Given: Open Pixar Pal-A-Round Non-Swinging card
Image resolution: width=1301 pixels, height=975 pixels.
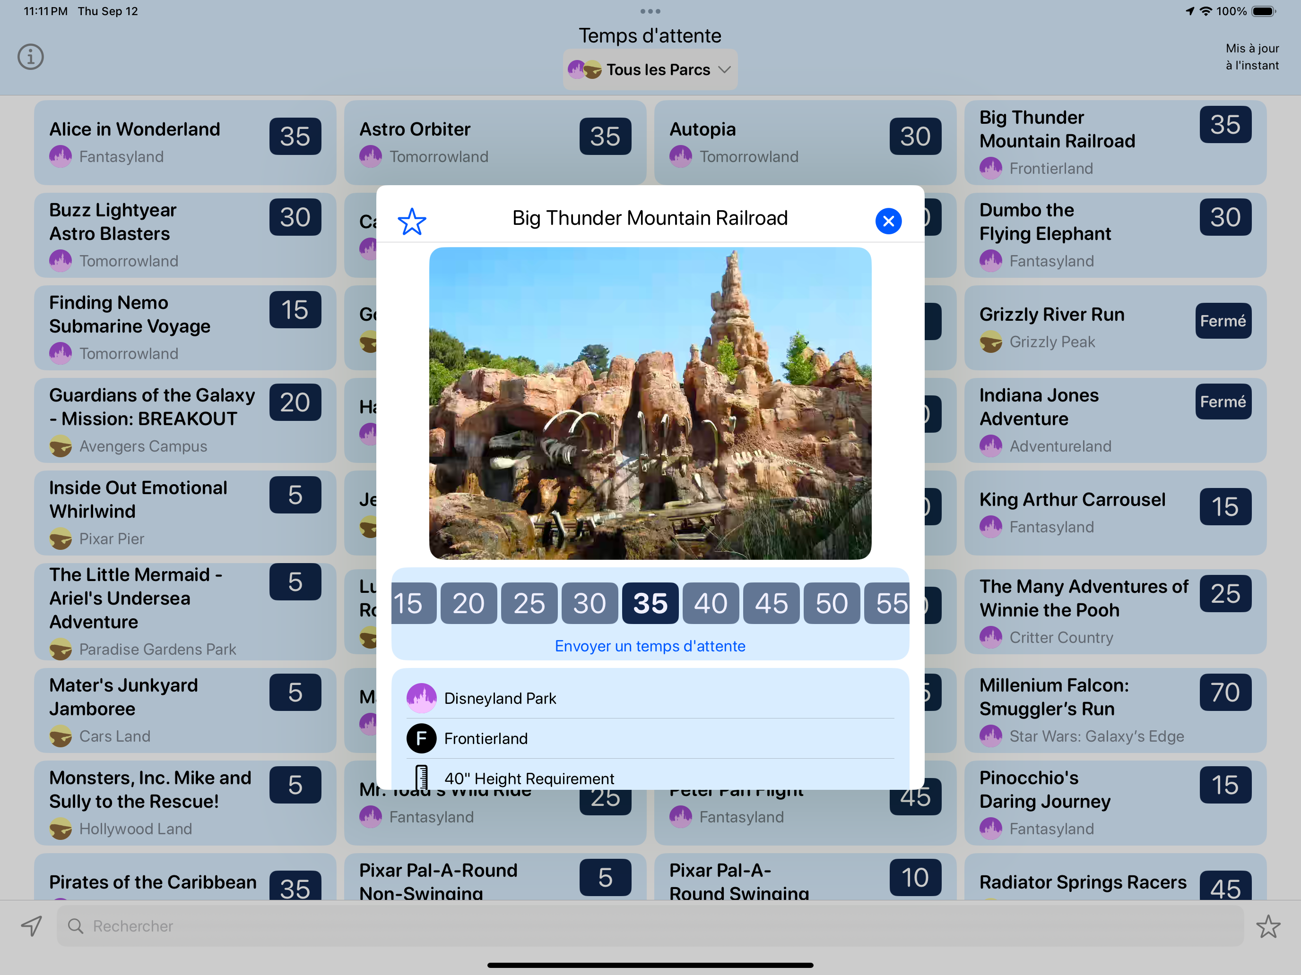Looking at the screenshot, I should (494, 877).
